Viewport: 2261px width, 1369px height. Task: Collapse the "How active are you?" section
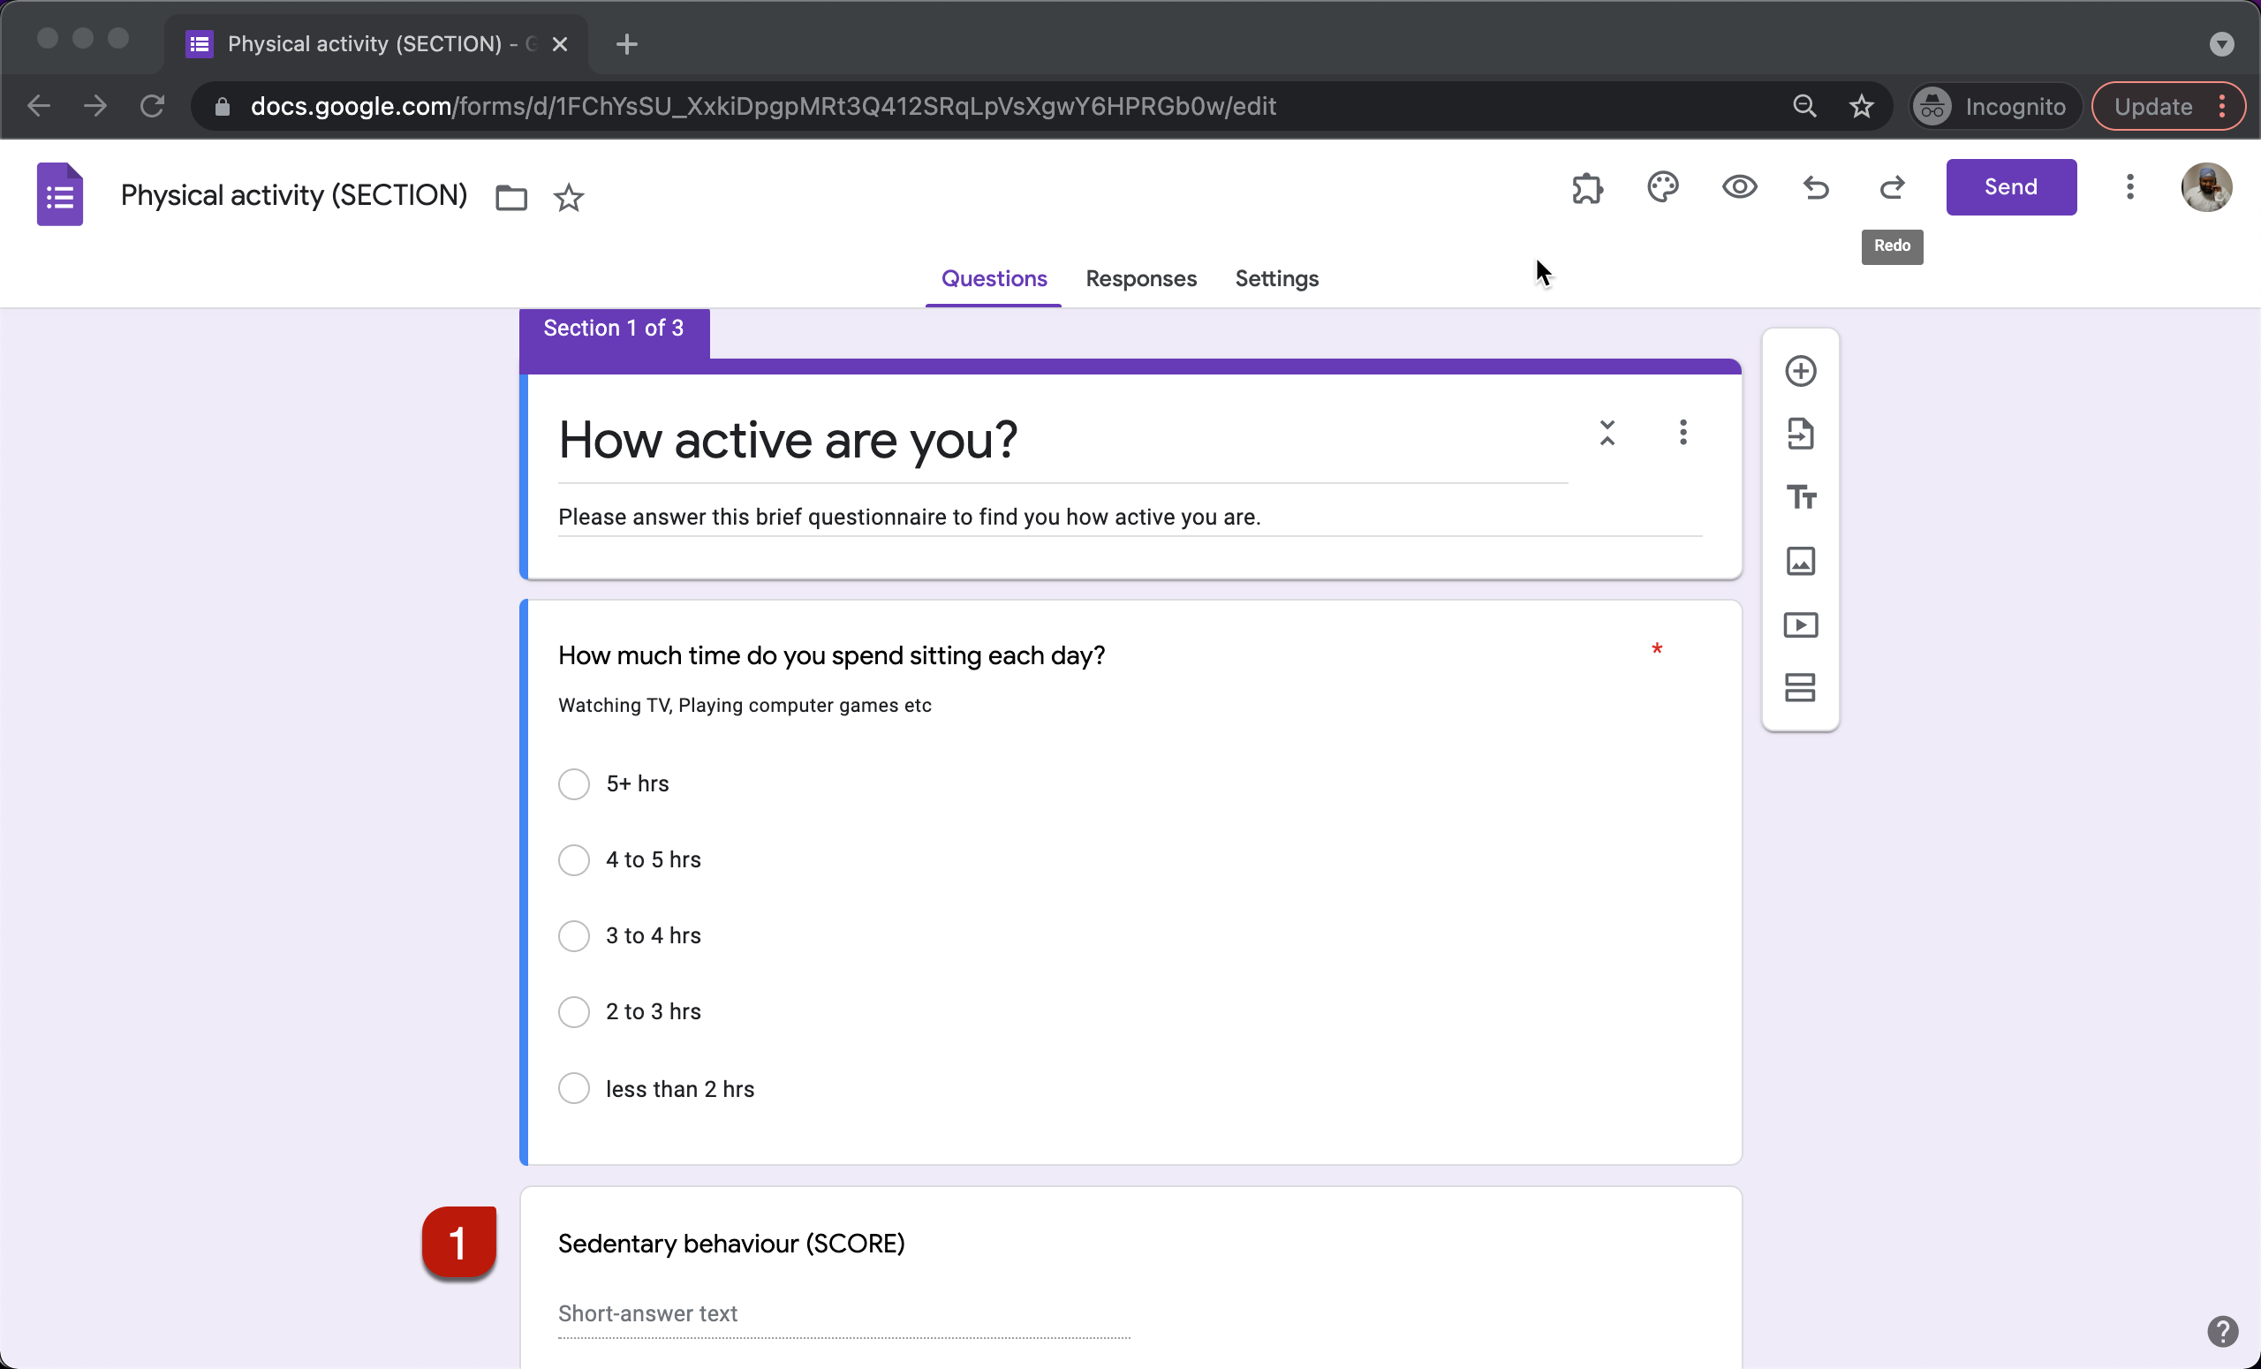1607,432
